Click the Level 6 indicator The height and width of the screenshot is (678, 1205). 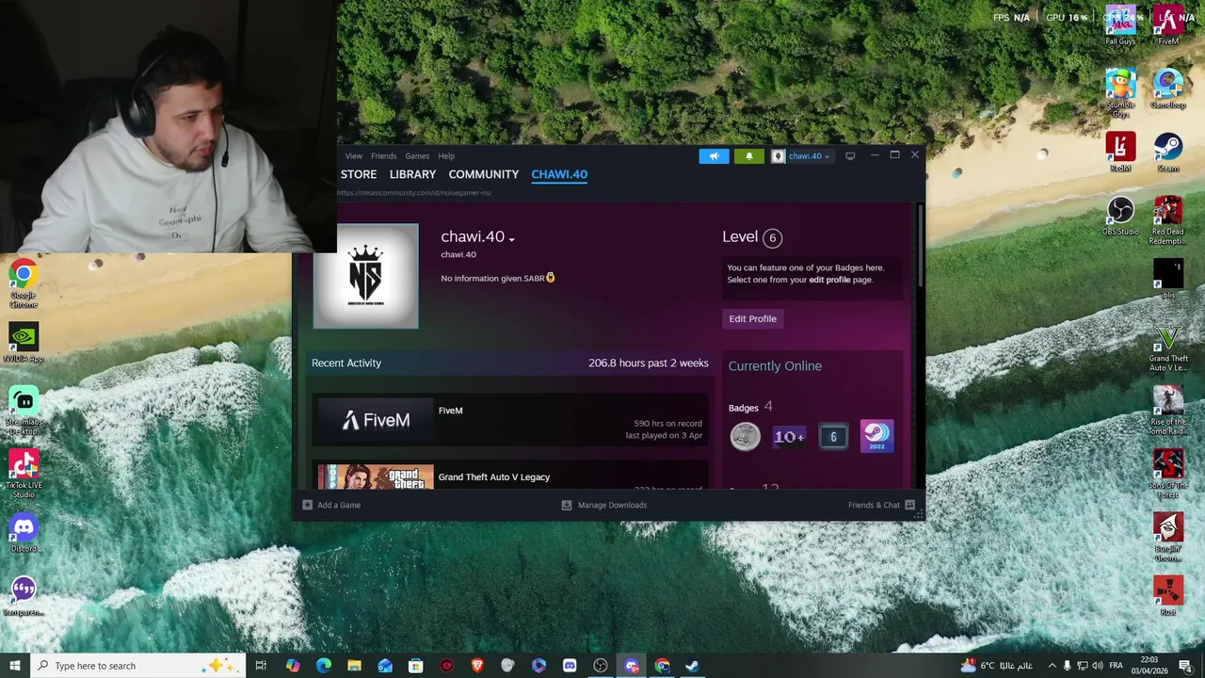point(752,237)
